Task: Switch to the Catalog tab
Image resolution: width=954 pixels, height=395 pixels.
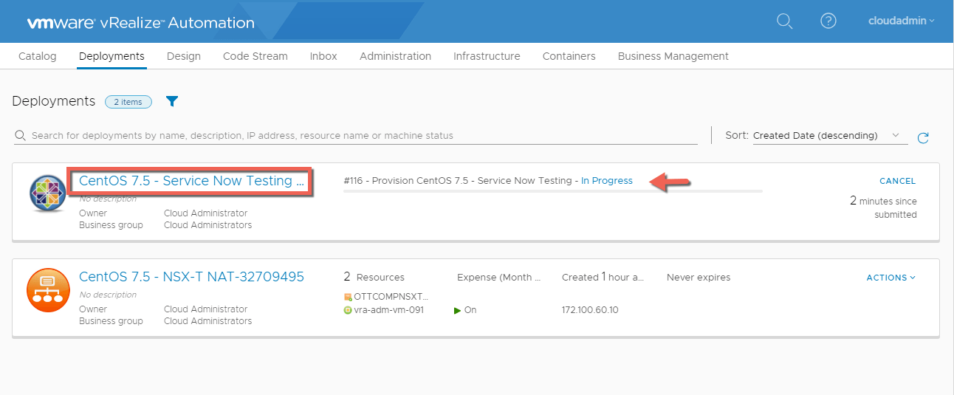Action: tap(37, 56)
